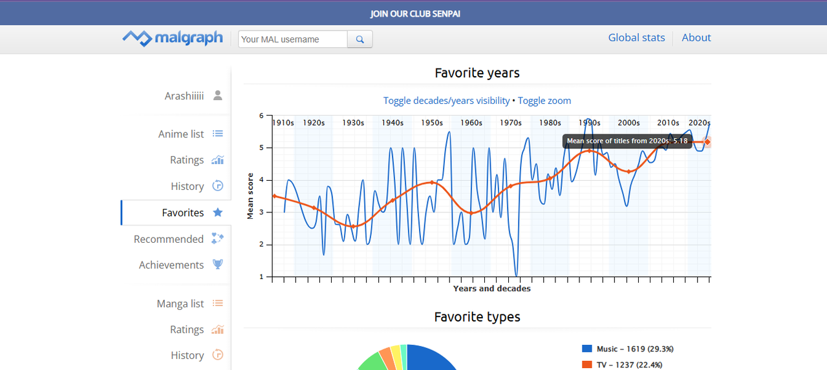This screenshot has width=827, height=370.
Task: Open the Achievements section
Action: [x=171, y=265]
